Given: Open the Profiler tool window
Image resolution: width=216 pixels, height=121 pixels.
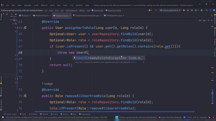Looking at the screenshot, I should tap(54, 114).
